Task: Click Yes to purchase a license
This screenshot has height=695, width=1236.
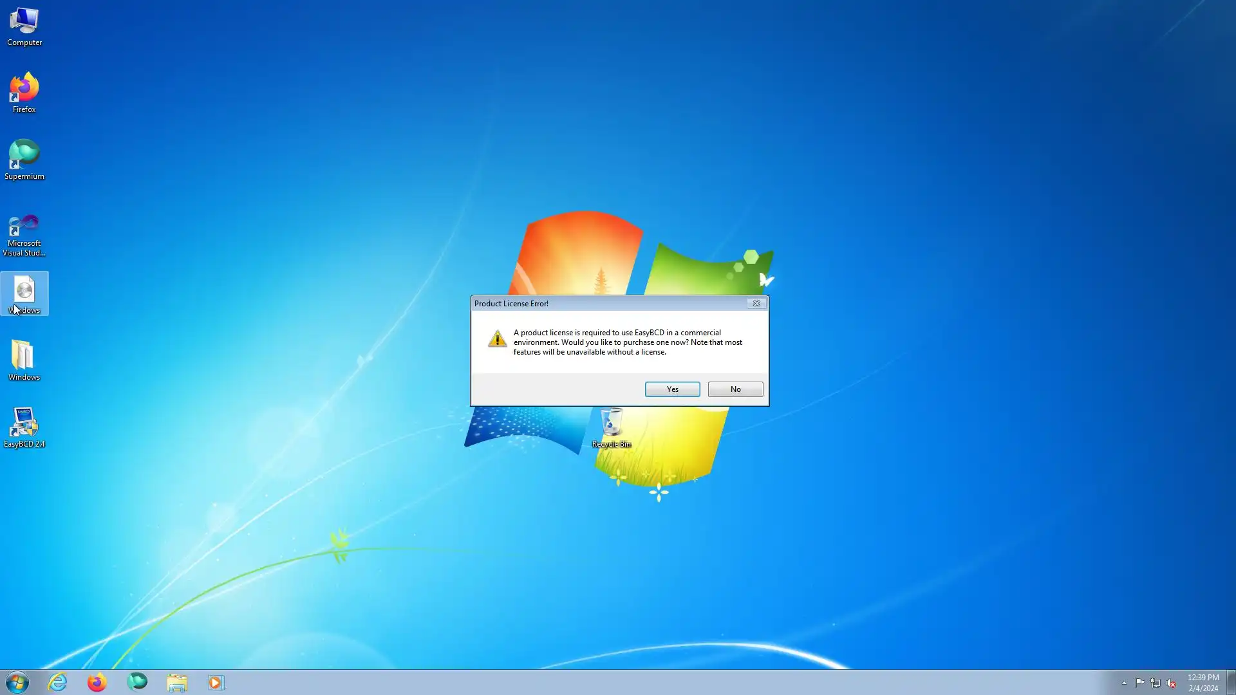Action: [672, 389]
